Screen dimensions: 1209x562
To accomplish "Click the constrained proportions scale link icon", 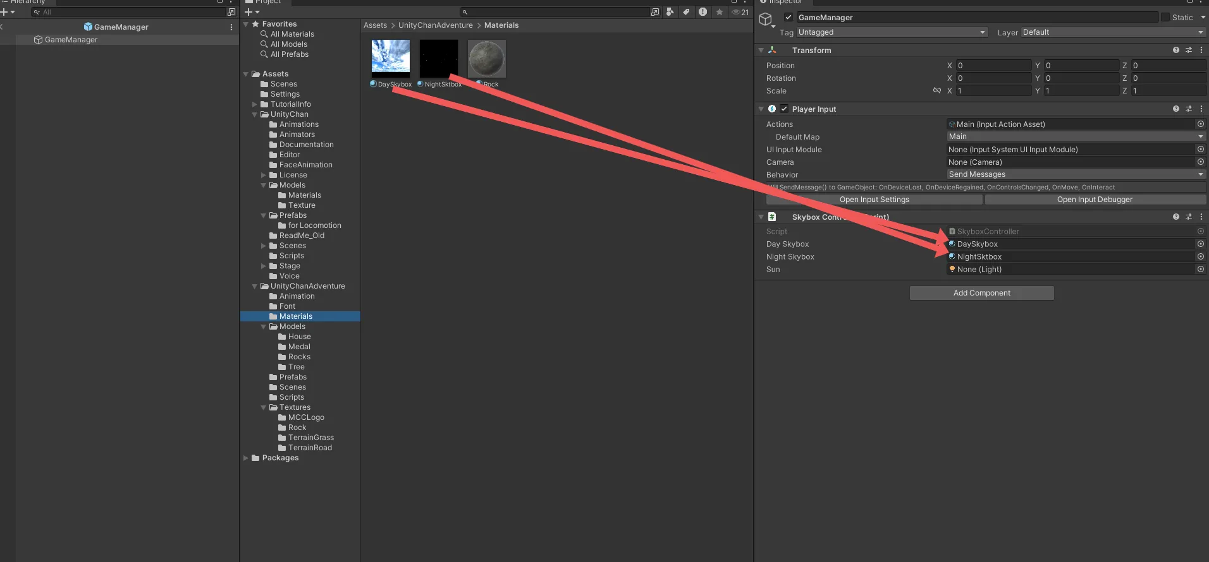I will click(x=936, y=91).
